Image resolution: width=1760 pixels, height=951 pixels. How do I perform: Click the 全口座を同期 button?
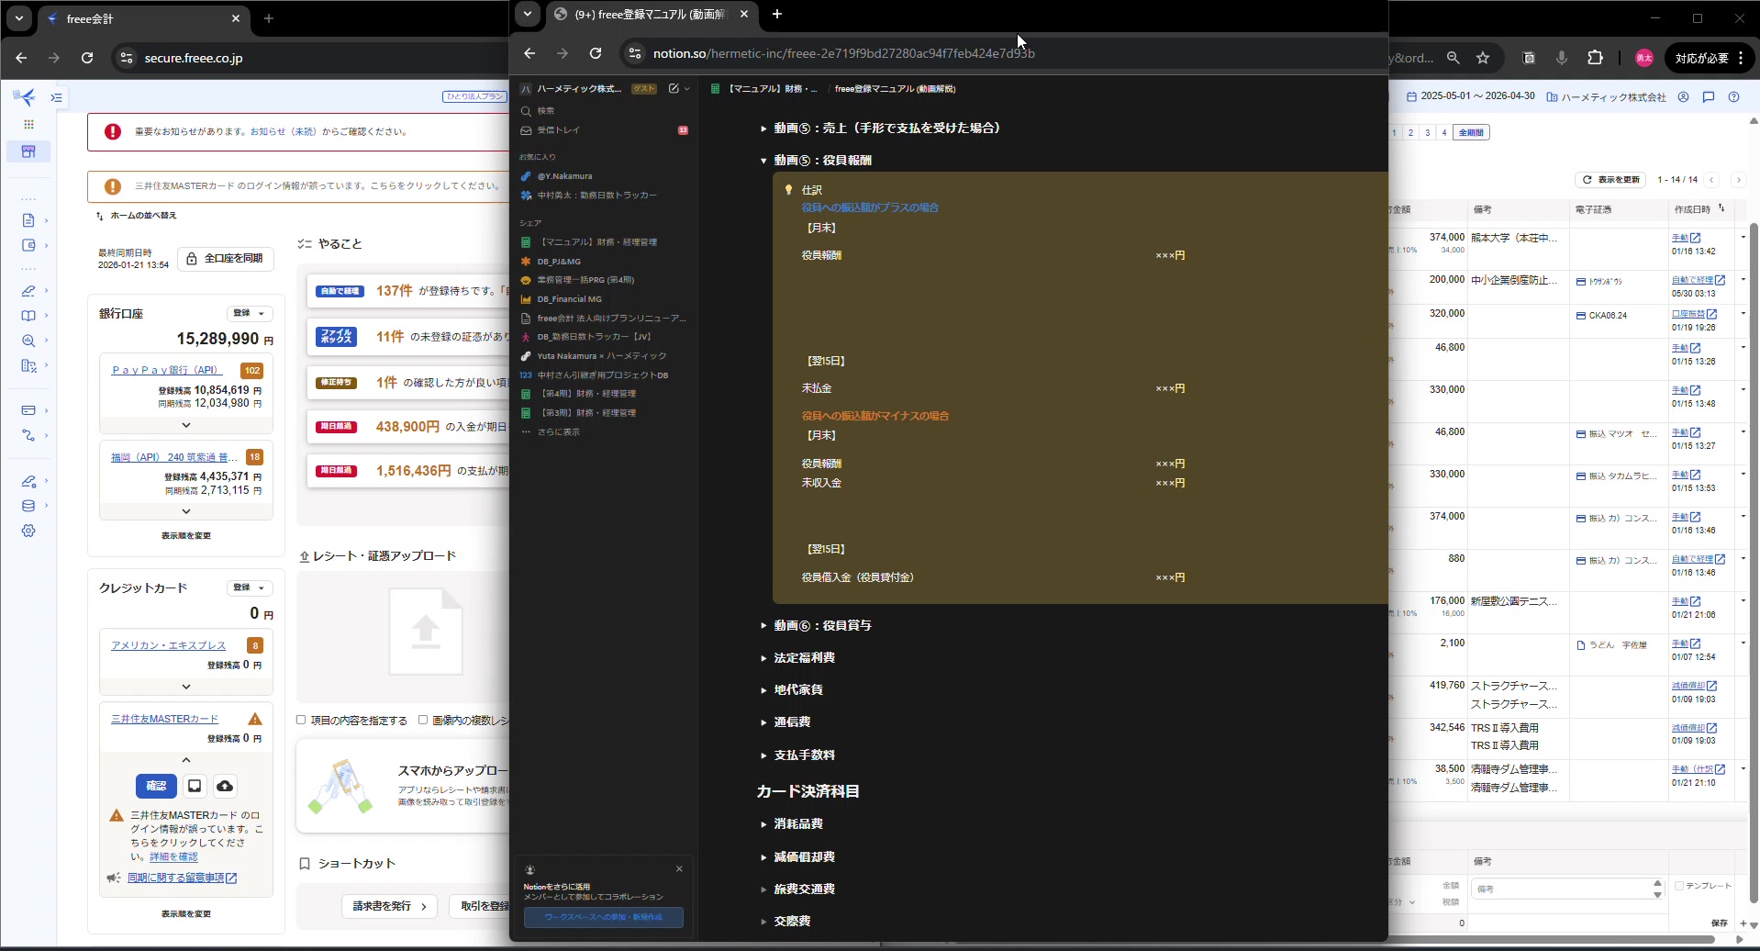coord(225,259)
